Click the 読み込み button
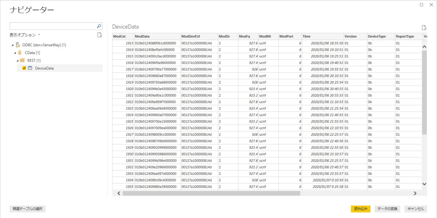The height and width of the screenshot is (218, 437). tap(361, 209)
